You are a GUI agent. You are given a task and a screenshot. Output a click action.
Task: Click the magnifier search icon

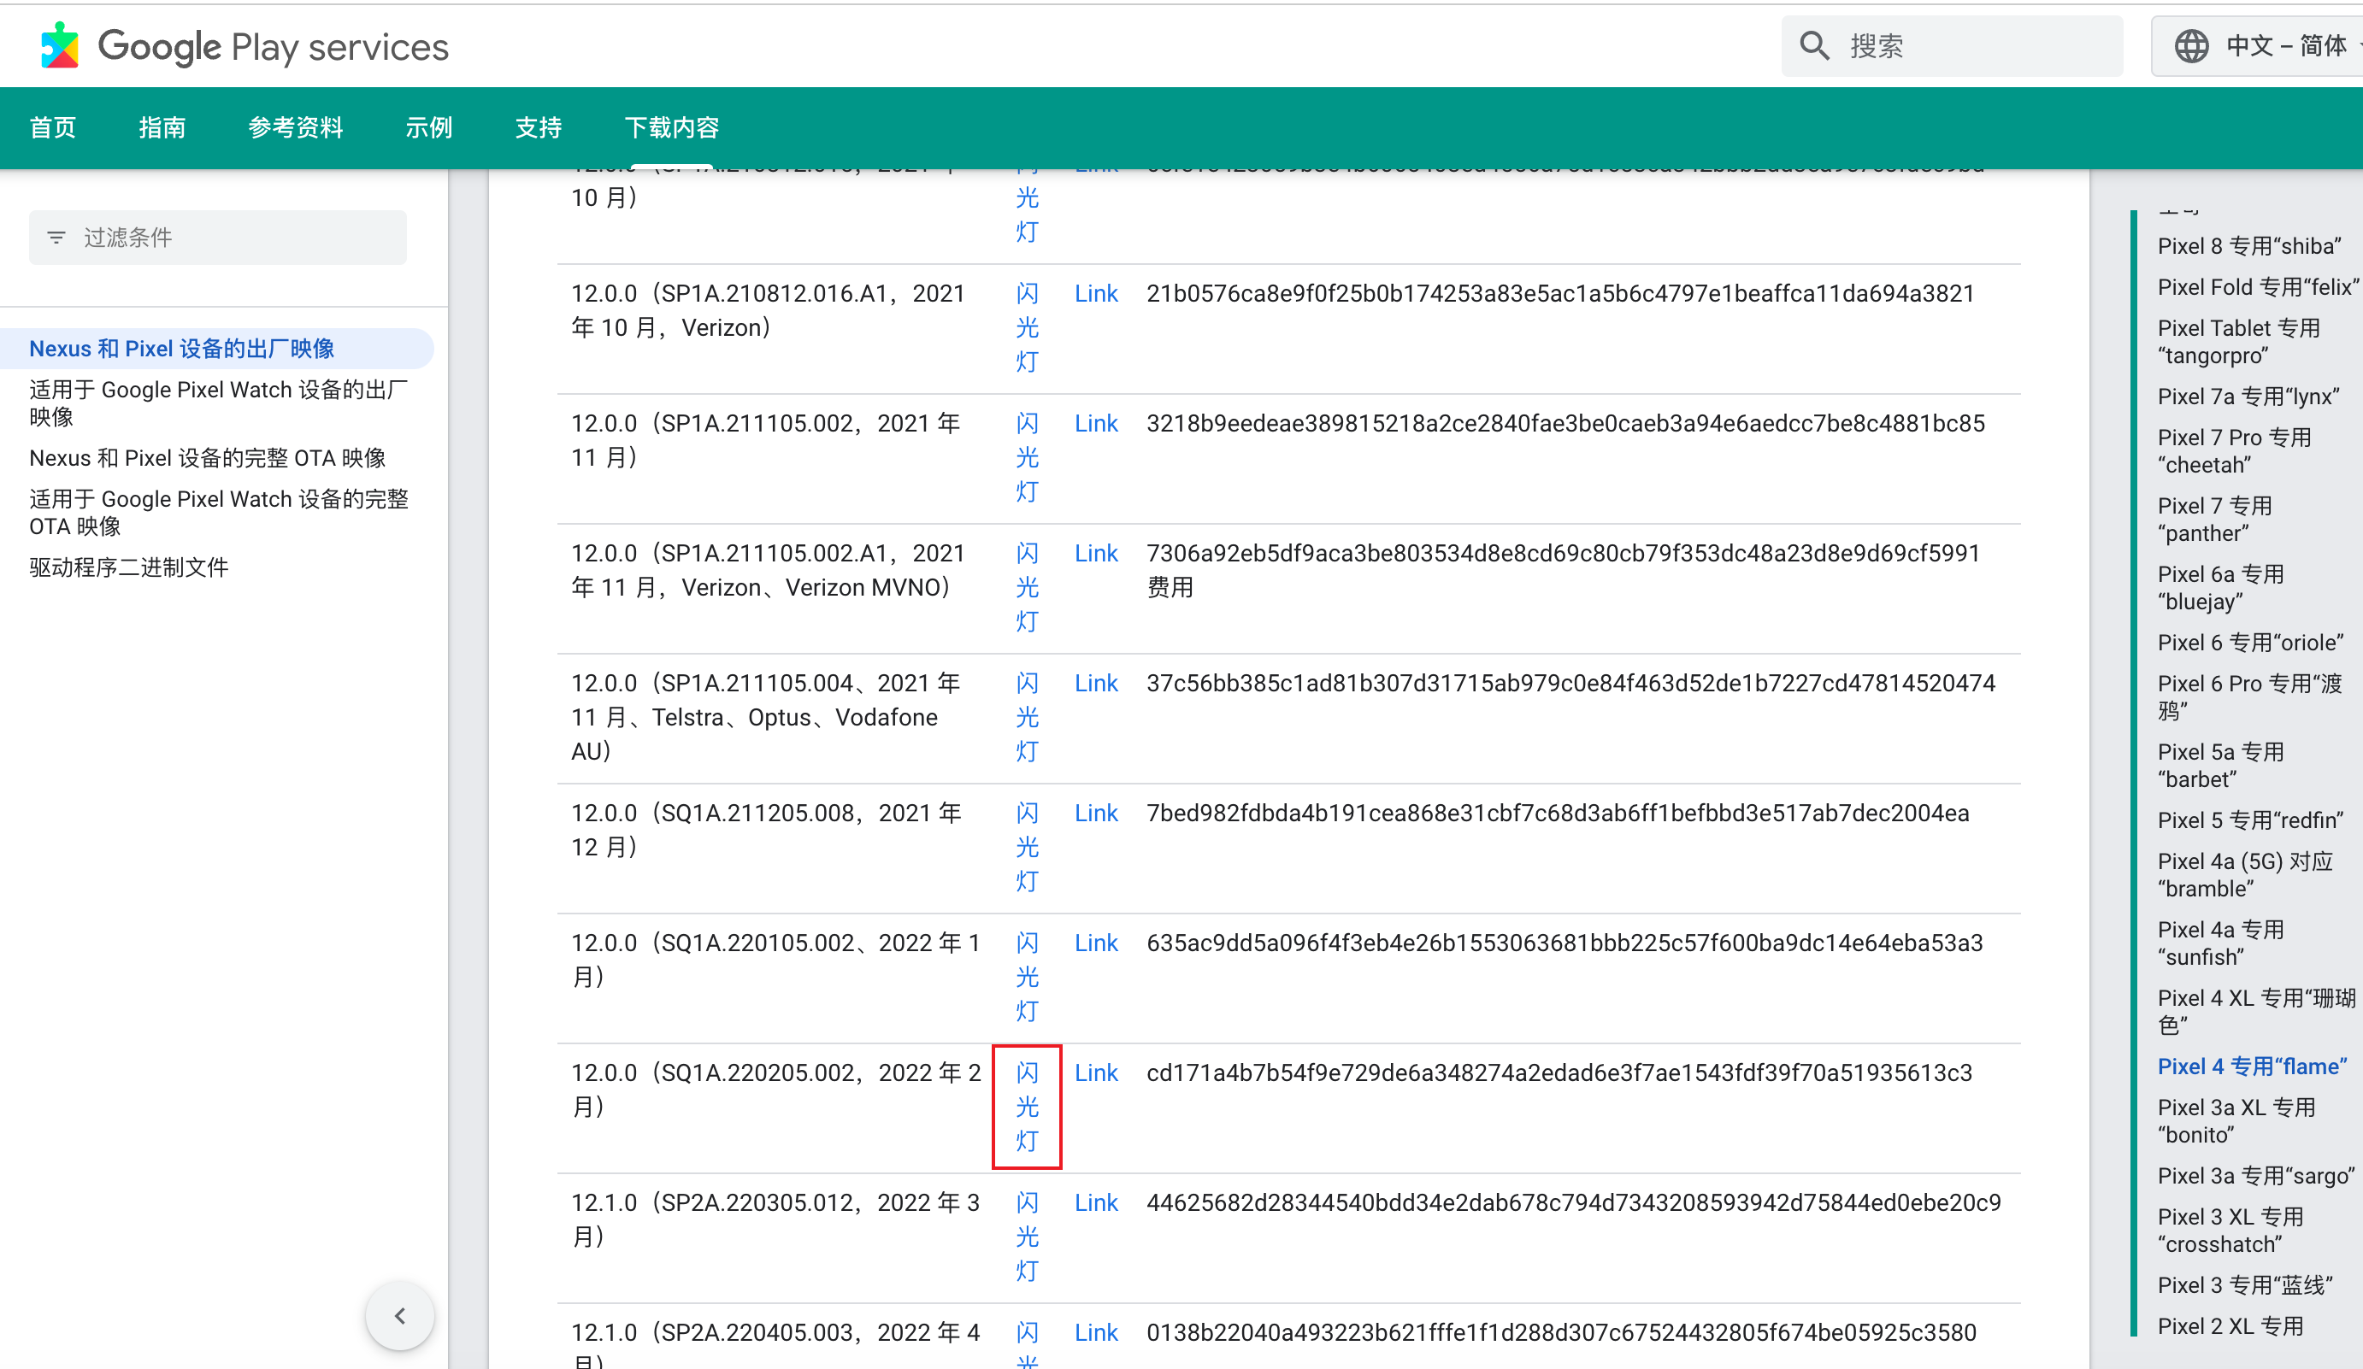[x=1814, y=46]
